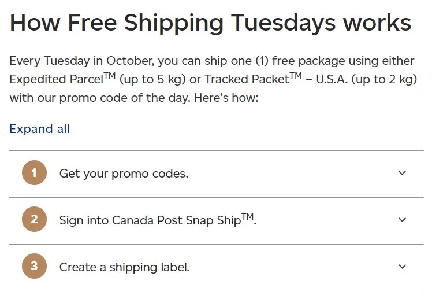Open the 'Get your promo codes.' step title
The image size is (432, 299).
pos(124,174)
